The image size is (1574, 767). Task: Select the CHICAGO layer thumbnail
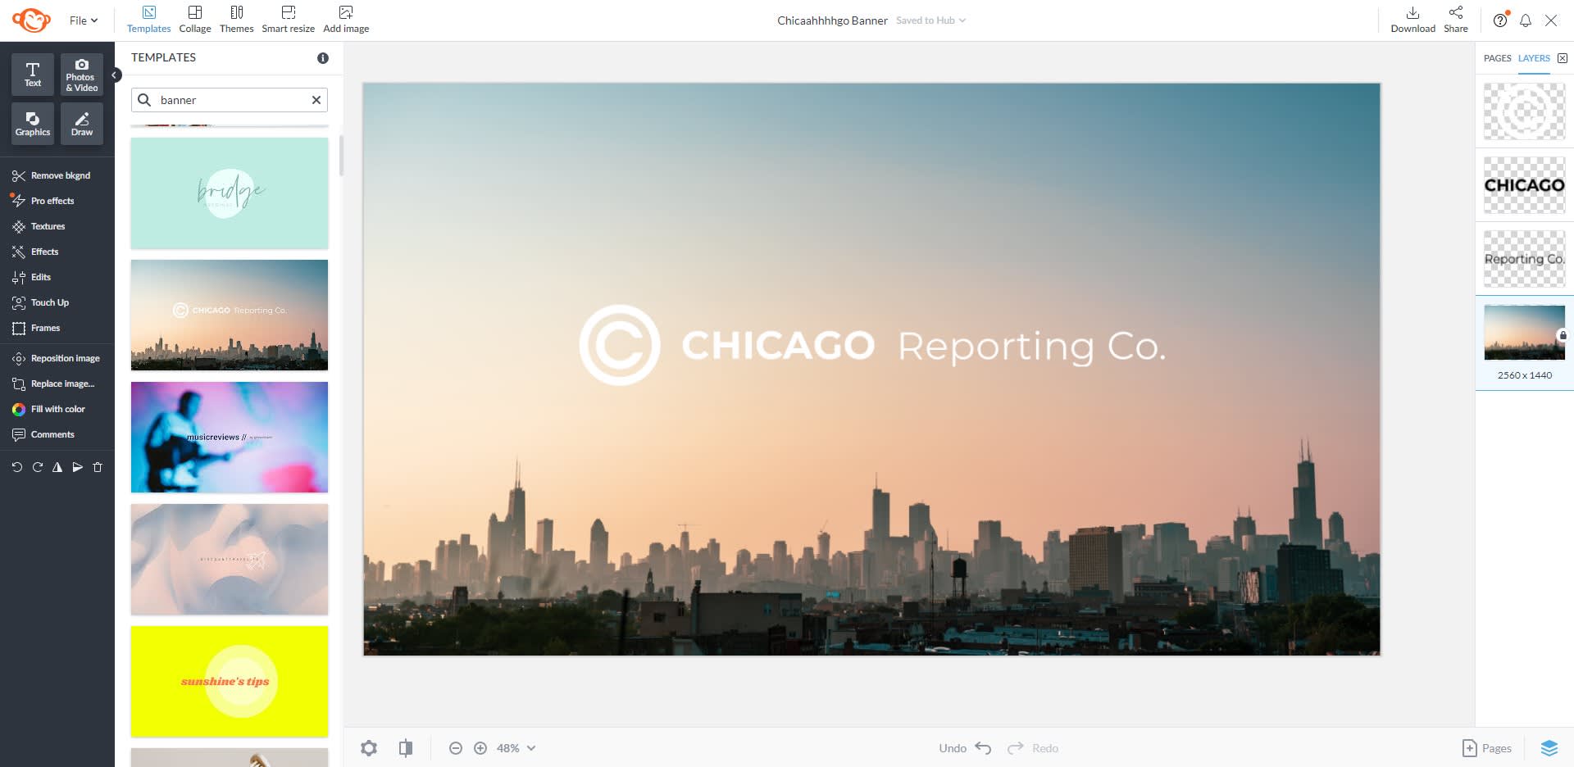click(x=1525, y=185)
